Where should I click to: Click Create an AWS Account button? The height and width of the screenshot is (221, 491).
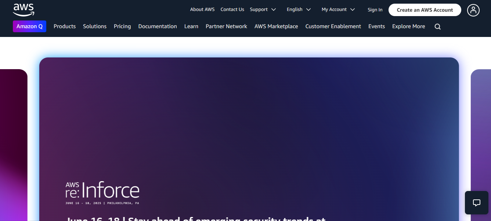[425, 10]
